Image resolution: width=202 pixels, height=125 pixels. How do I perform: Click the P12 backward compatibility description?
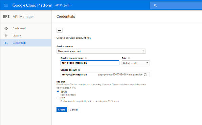[90, 101]
